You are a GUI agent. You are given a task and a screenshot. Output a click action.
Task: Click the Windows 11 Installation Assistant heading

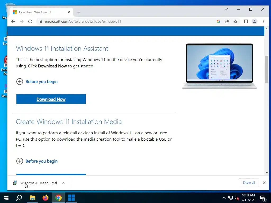click(x=62, y=49)
